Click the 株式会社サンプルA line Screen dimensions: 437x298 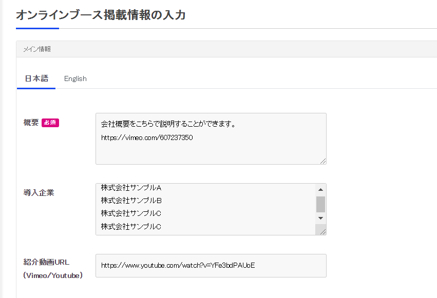131,188
